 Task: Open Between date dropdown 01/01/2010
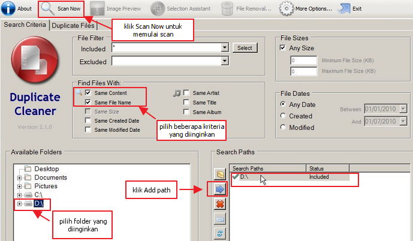click(x=403, y=109)
